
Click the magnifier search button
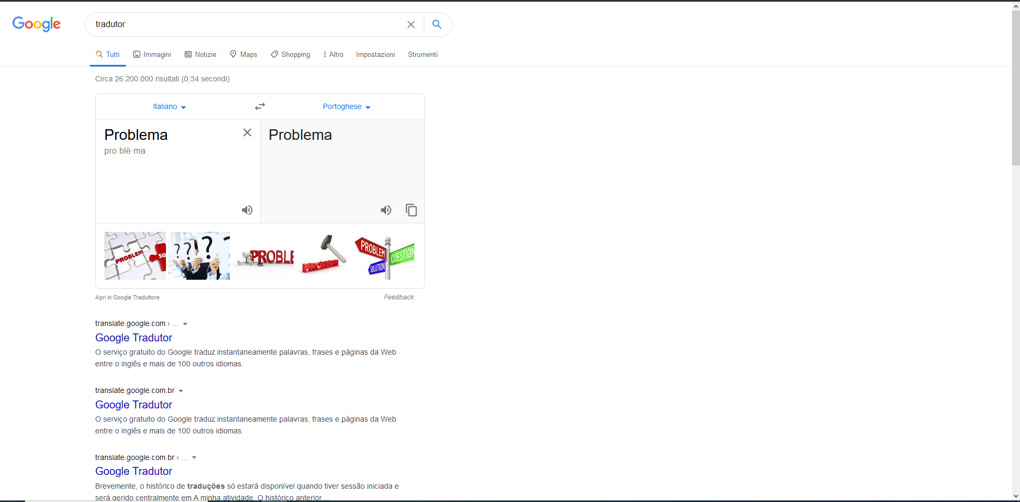437,24
